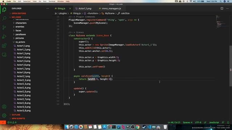Open the macOS Notification Center icon
Image resolution: width=232 pixels, height=130 pixels.
pos(228,1)
